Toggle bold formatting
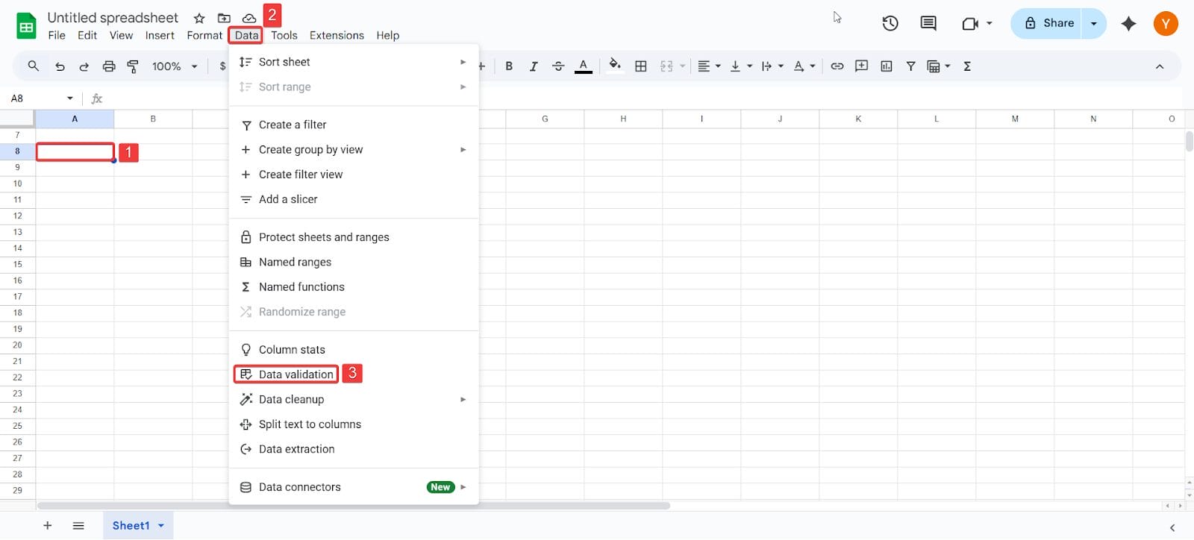 point(509,66)
